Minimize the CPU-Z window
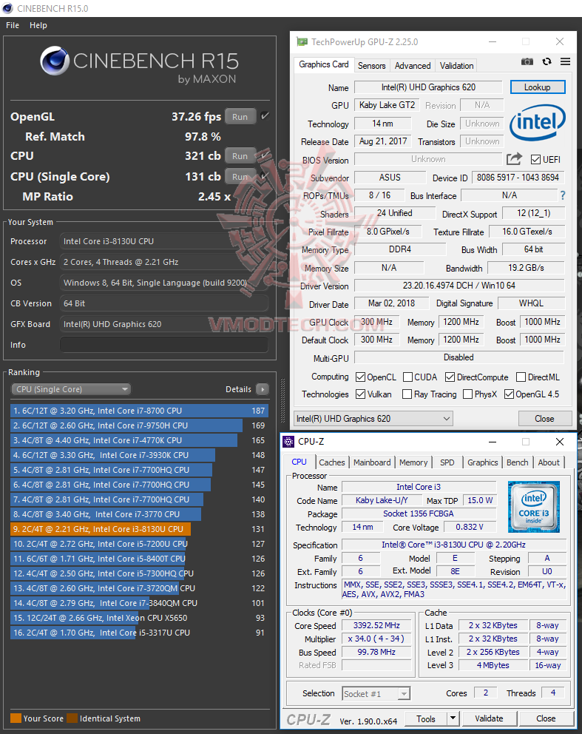 (x=493, y=442)
